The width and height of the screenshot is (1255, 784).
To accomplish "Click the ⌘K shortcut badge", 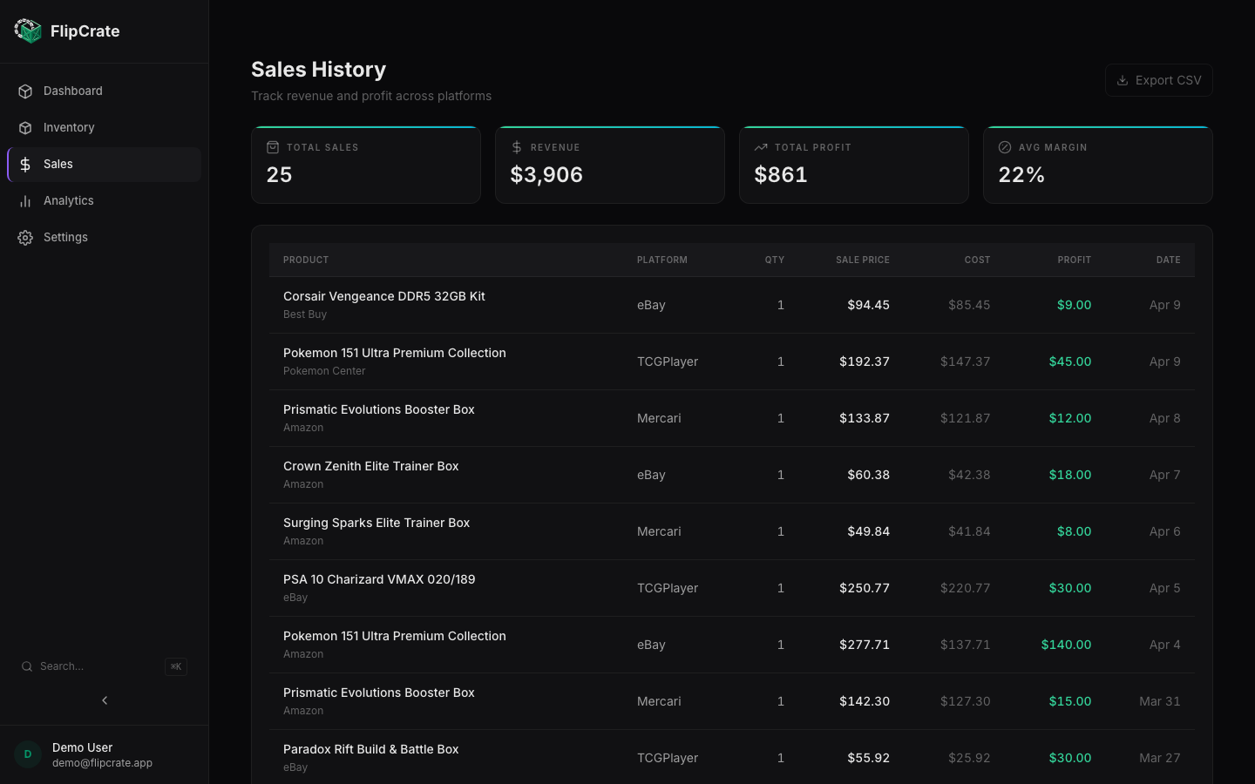I will [175, 666].
